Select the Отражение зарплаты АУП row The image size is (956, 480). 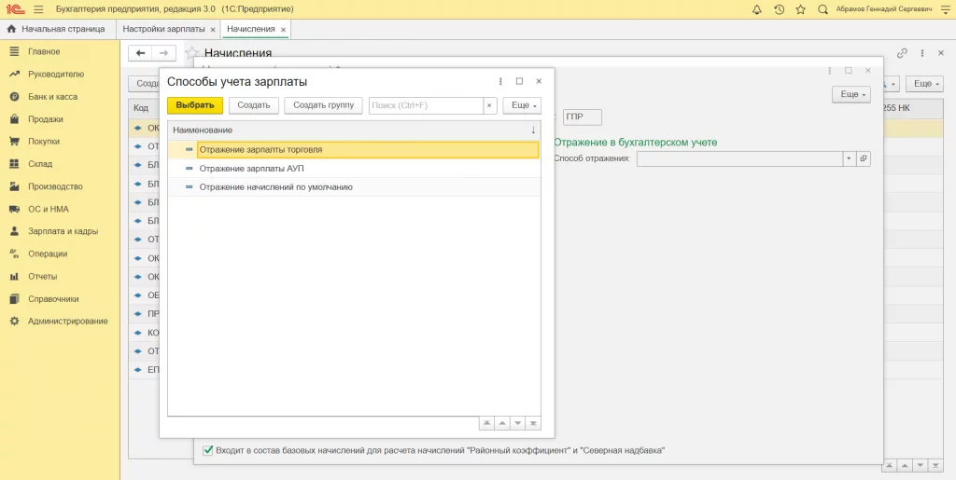pyautogui.click(x=251, y=169)
